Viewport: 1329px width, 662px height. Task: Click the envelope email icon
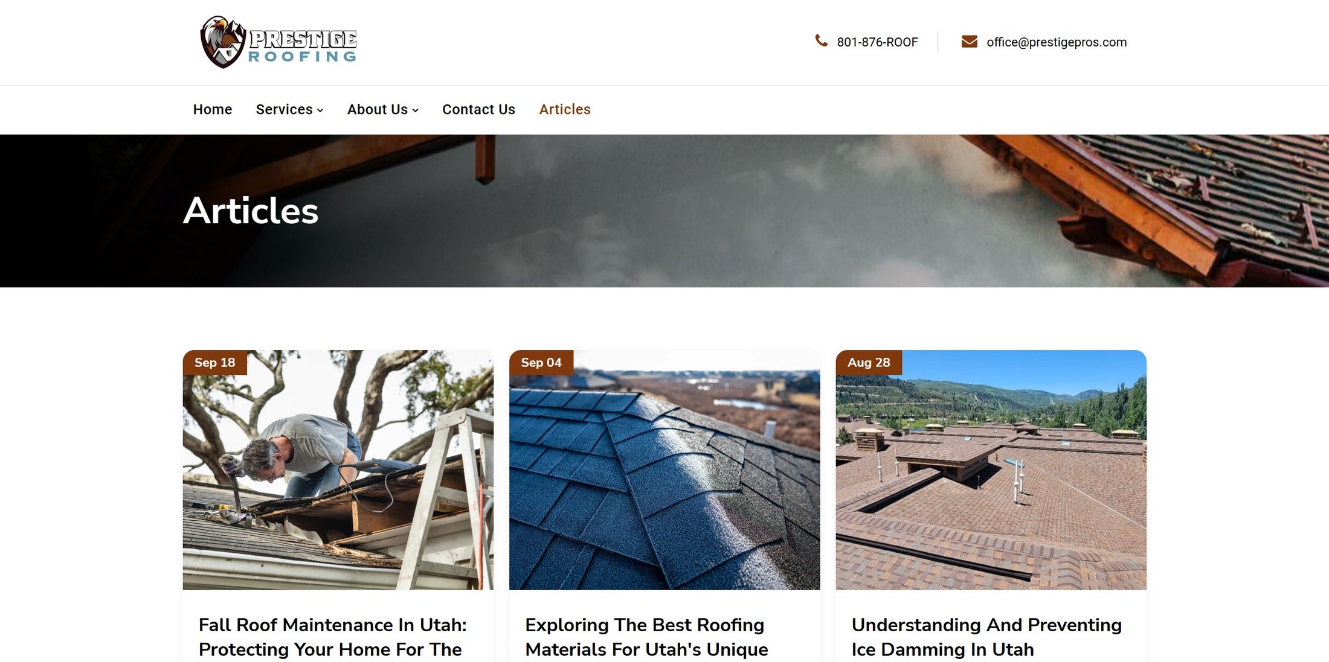pos(969,42)
